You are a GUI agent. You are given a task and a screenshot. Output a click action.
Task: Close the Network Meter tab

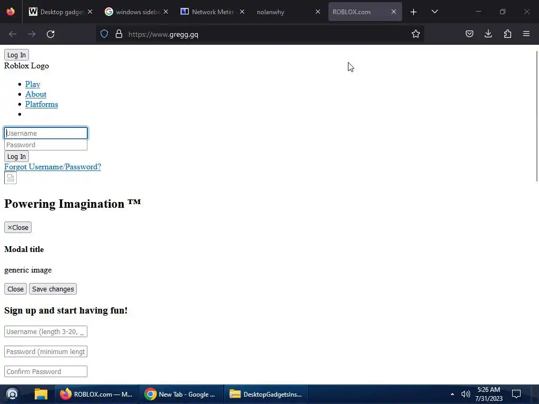(242, 12)
